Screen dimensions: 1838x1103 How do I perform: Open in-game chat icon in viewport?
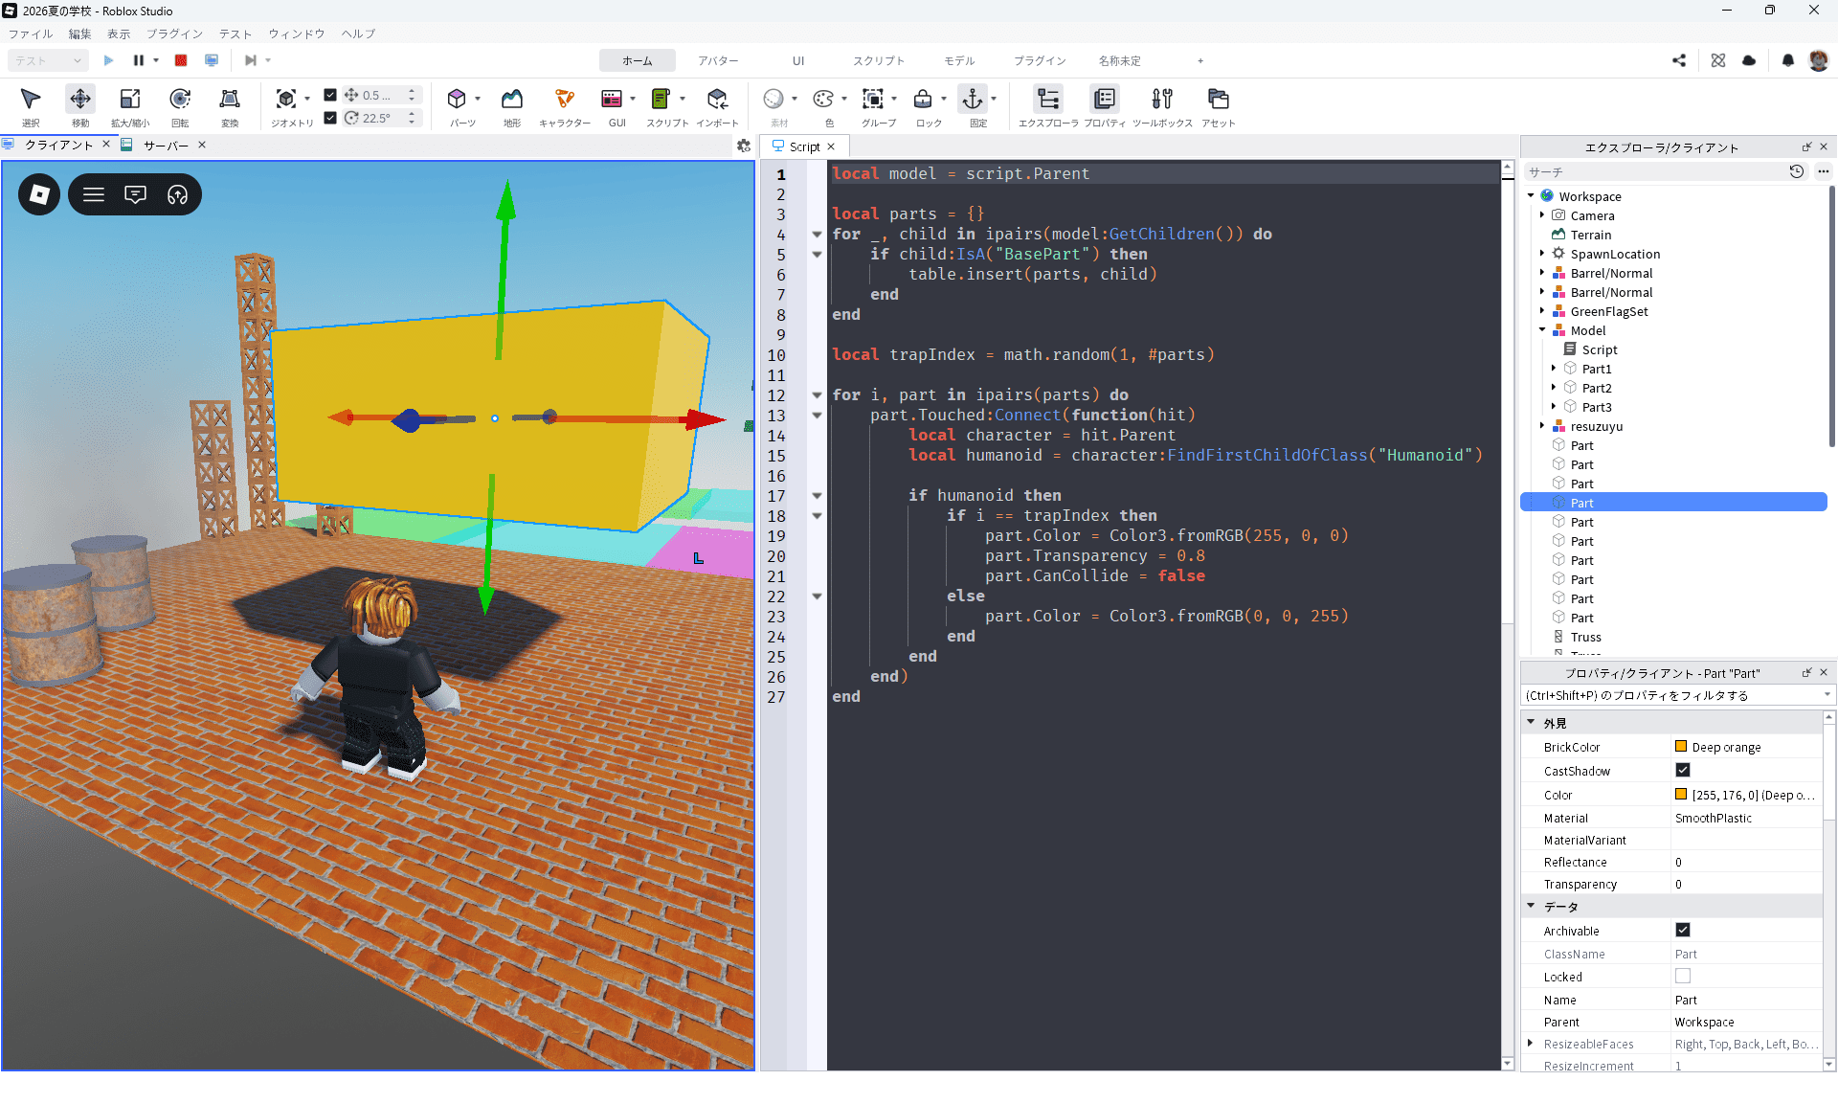pos(135,194)
